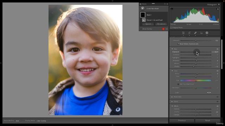Toggle all masks visibility eye in Masks header
225x126 pixels.
[x=141, y=4]
